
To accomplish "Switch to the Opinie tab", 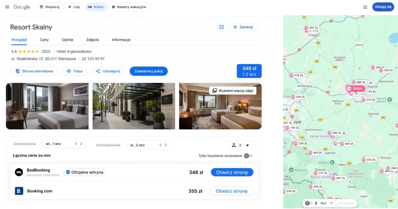I will tap(68, 40).
